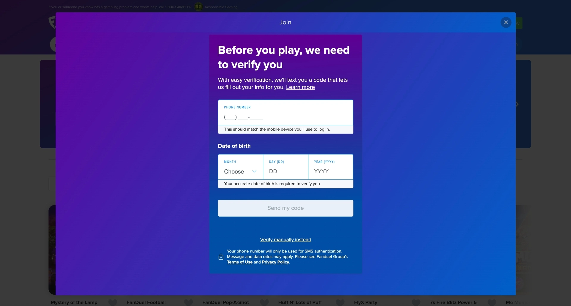Choose Verify manually instead link
Image resolution: width=571 pixels, height=306 pixels.
point(285,240)
